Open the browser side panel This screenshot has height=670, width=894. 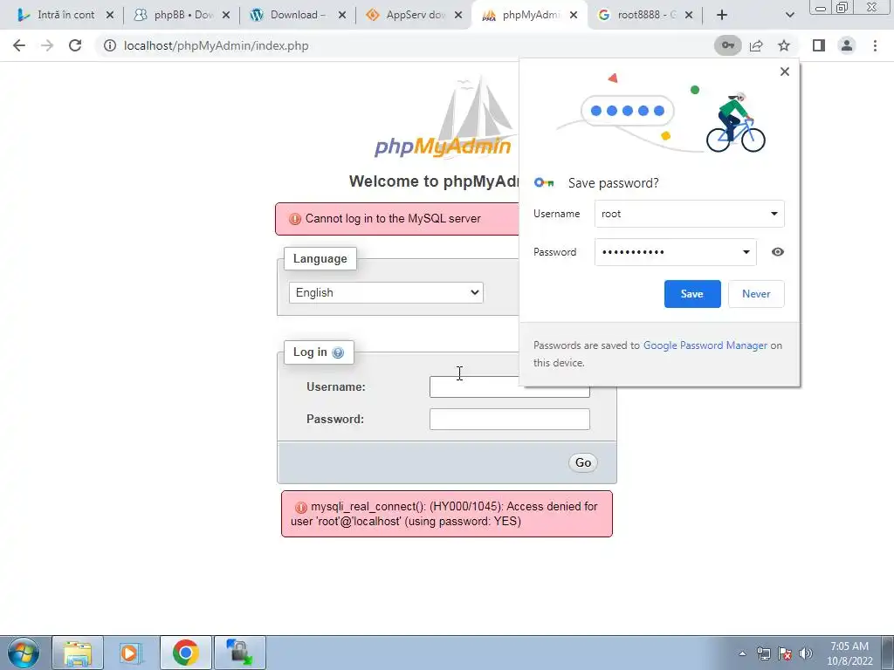click(819, 45)
